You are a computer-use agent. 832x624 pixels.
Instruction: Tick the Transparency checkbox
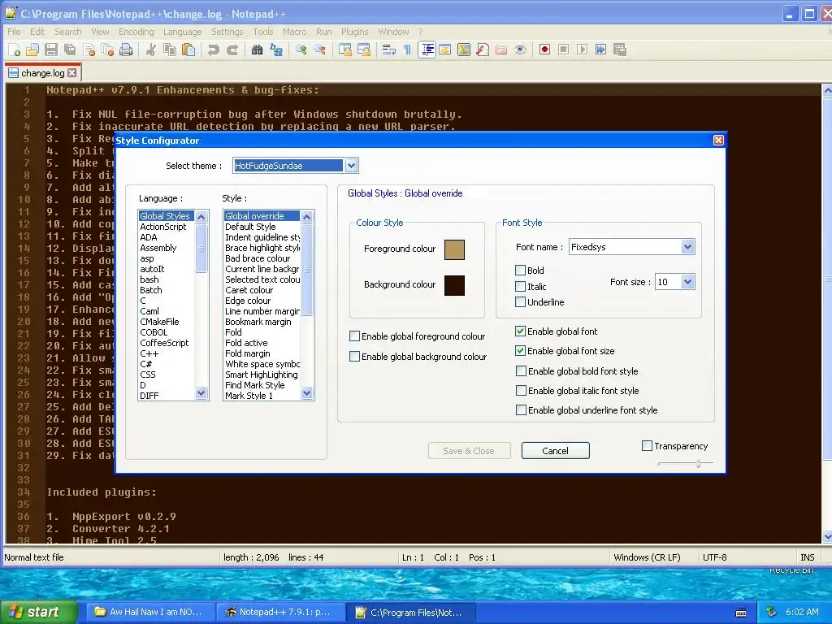coord(647,446)
